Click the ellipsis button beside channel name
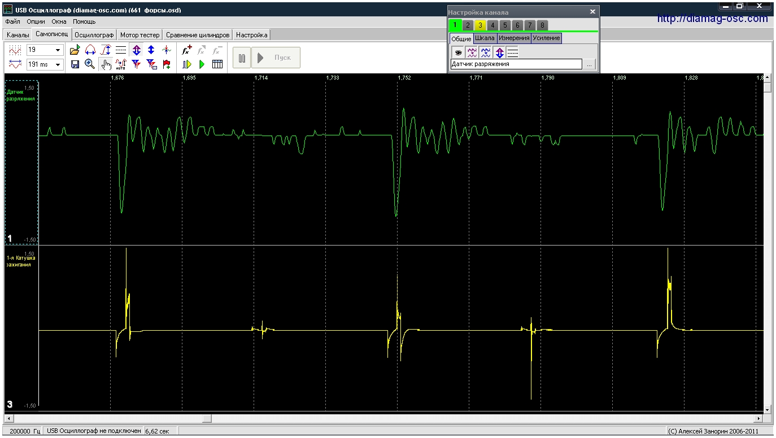The width and height of the screenshot is (776, 438). pyautogui.click(x=589, y=64)
